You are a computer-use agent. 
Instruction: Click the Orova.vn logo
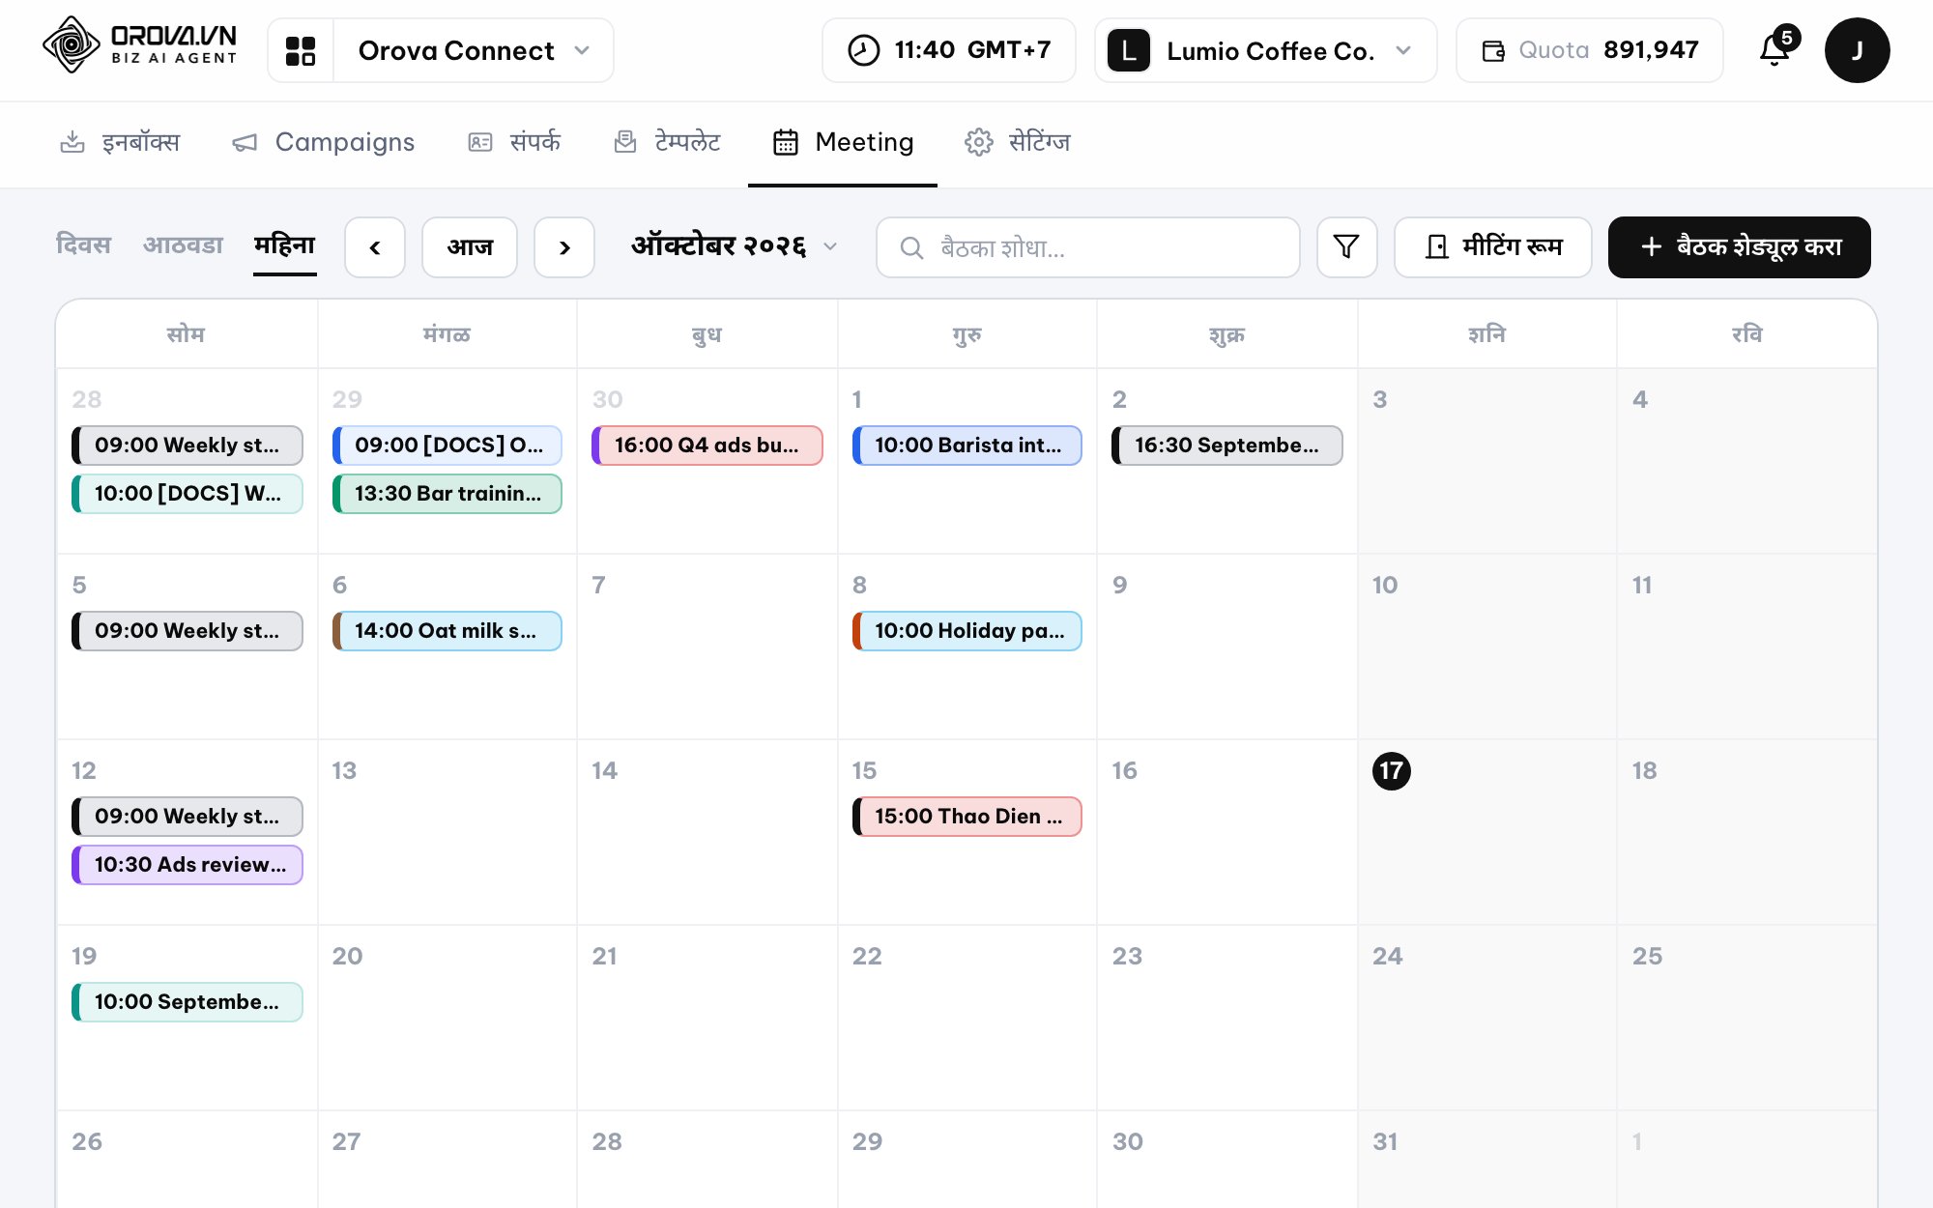pos(139,45)
